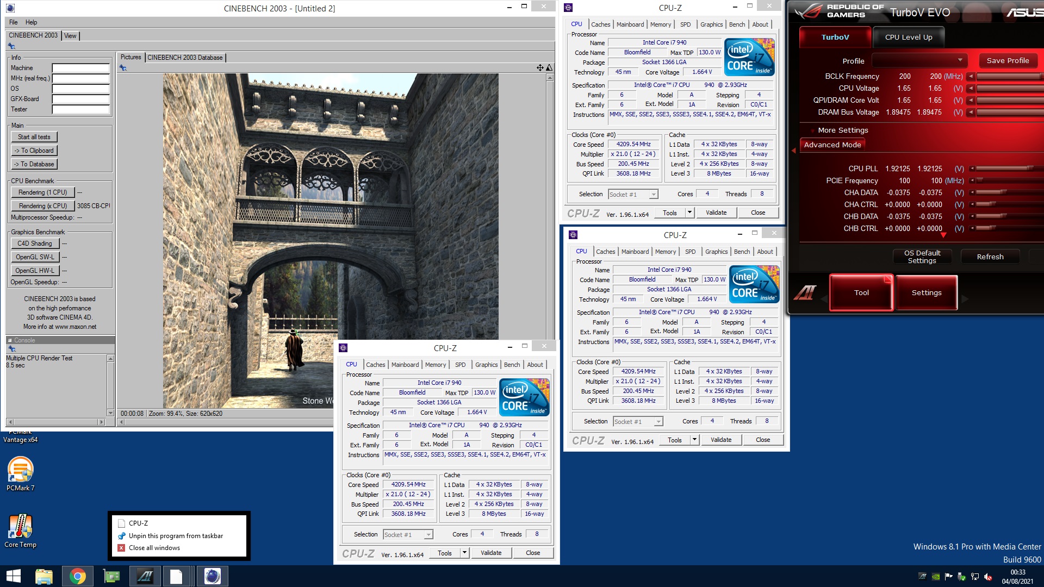Image resolution: width=1044 pixels, height=587 pixels.
Task: Toggle Advanced Mode in TurboV EVO
Action: coord(832,145)
